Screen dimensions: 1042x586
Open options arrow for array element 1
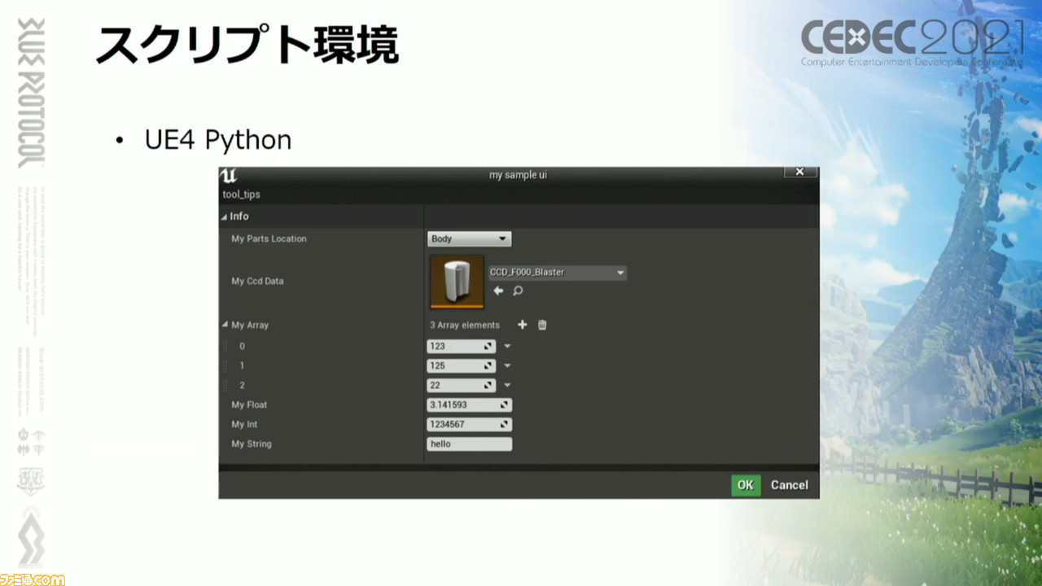pyautogui.click(x=507, y=365)
